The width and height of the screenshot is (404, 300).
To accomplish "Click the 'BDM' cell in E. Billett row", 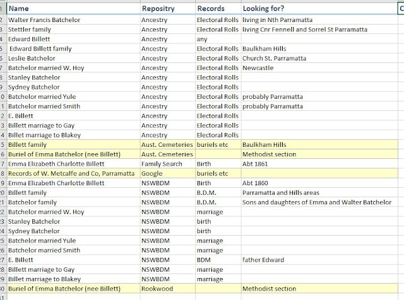I will pyautogui.click(x=218, y=260).
